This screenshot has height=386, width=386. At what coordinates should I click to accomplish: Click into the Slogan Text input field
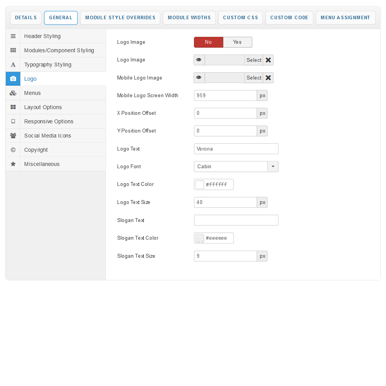[x=236, y=220]
